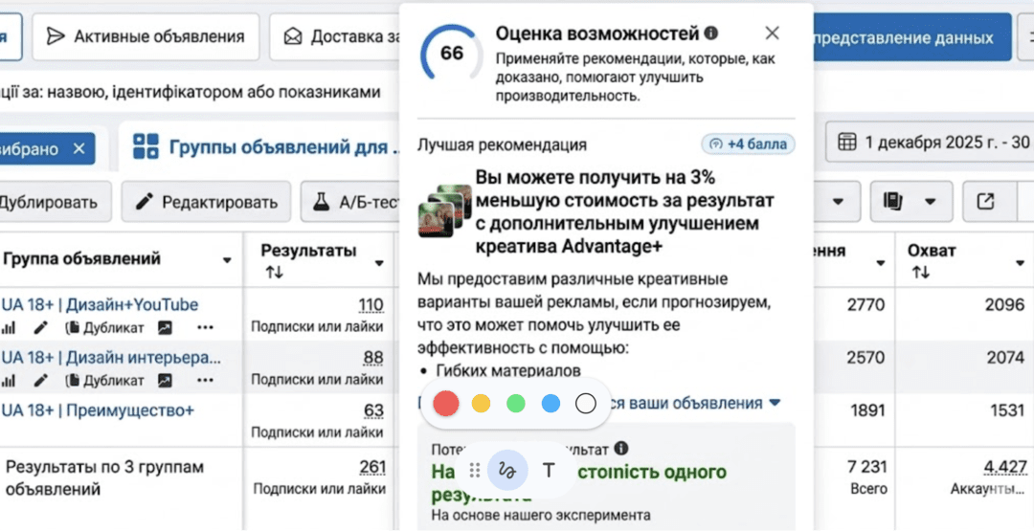
Task: Click the А/Б-тест button
Action: 350,202
